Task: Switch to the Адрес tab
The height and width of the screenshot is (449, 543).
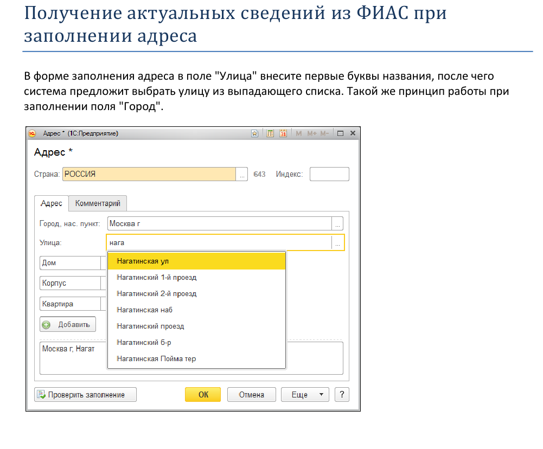Action: pos(52,203)
